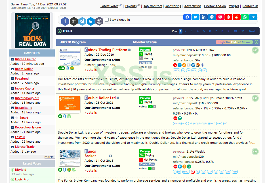Go to page 5 of HYIPs
This screenshot has height=183, width=265.
click(204, 31)
